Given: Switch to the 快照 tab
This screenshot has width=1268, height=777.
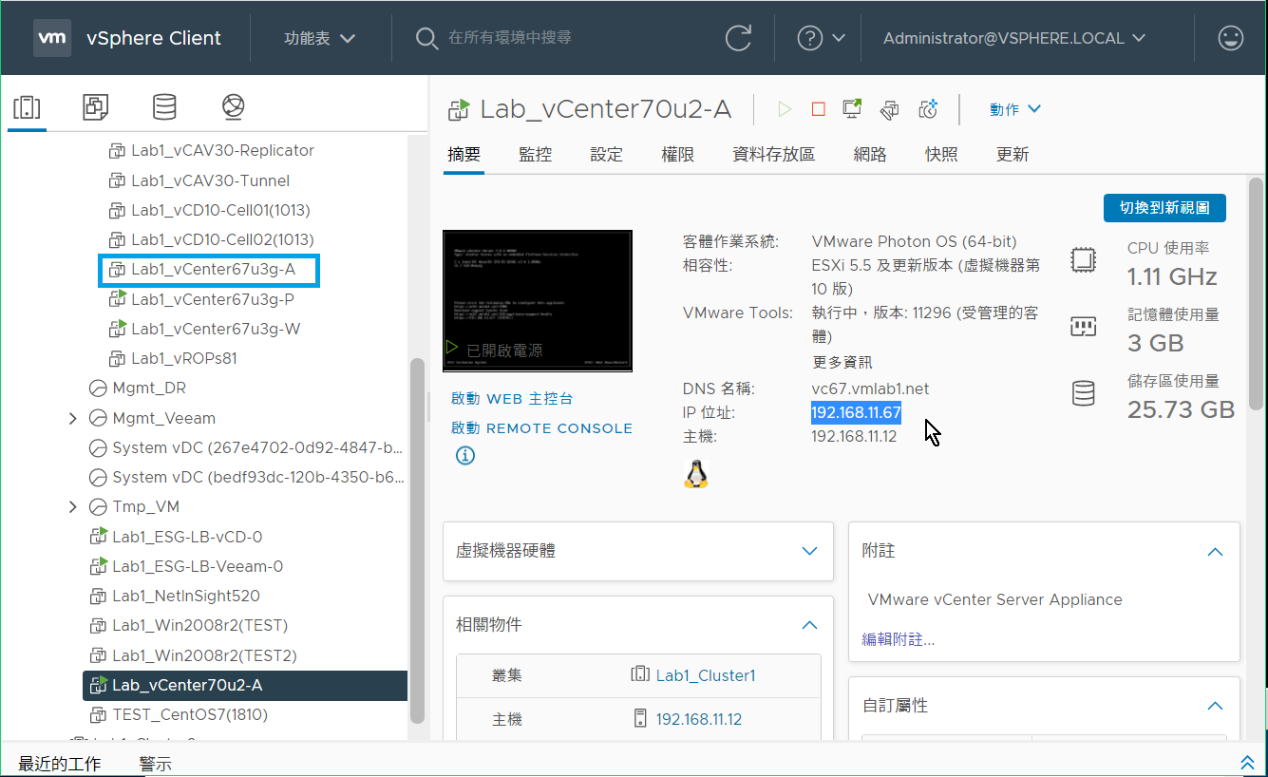Looking at the screenshot, I should [x=941, y=155].
